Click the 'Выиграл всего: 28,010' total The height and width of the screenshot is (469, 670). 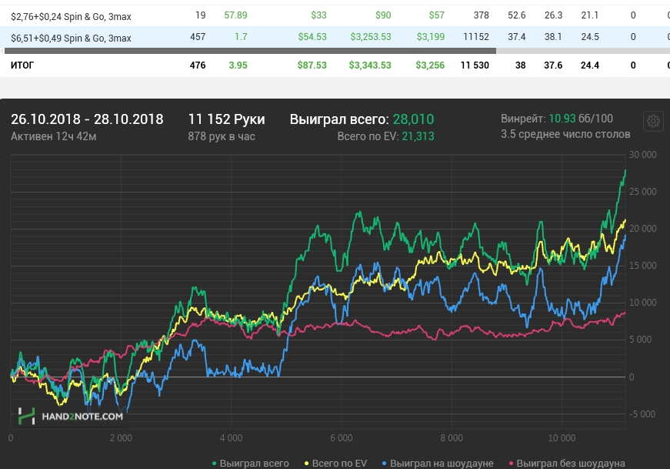[362, 119]
